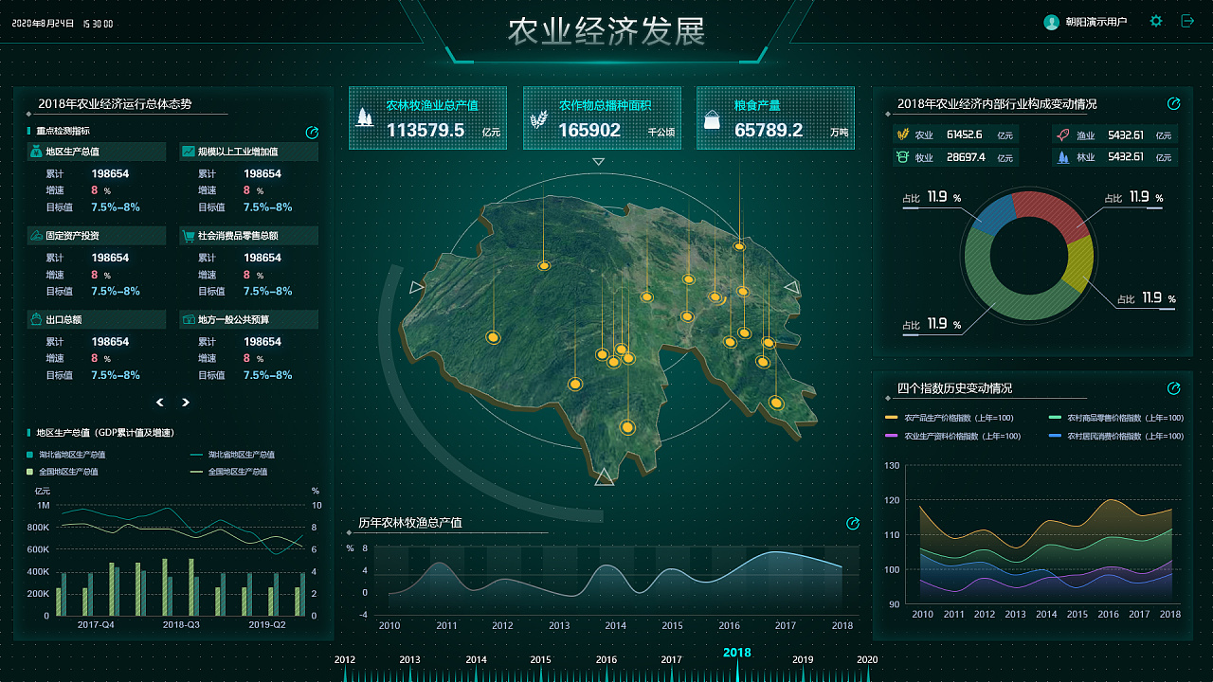Viewport: 1213px width, 682px height.
Task: Select the blue donut chart segment
Action: (x=991, y=214)
